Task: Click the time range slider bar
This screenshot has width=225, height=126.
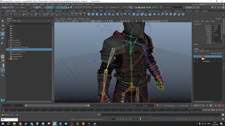Action: [57, 106]
